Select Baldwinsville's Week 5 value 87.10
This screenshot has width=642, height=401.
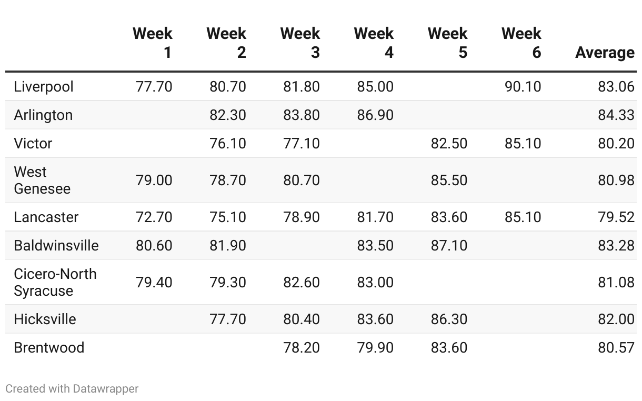pyautogui.click(x=449, y=246)
